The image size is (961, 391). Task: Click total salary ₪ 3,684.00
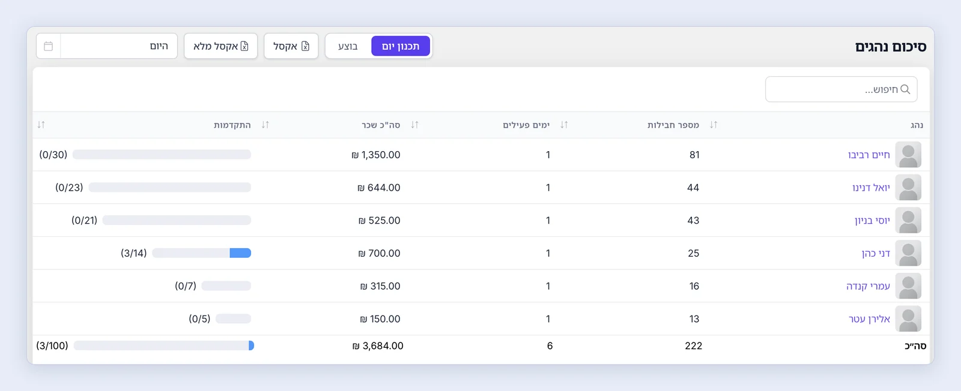tap(378, 346)
